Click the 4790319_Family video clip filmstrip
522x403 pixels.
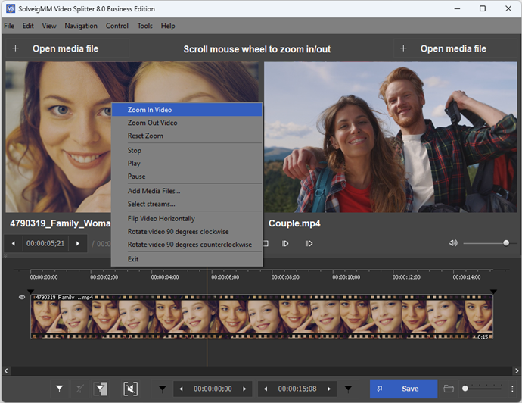point(262,317)
